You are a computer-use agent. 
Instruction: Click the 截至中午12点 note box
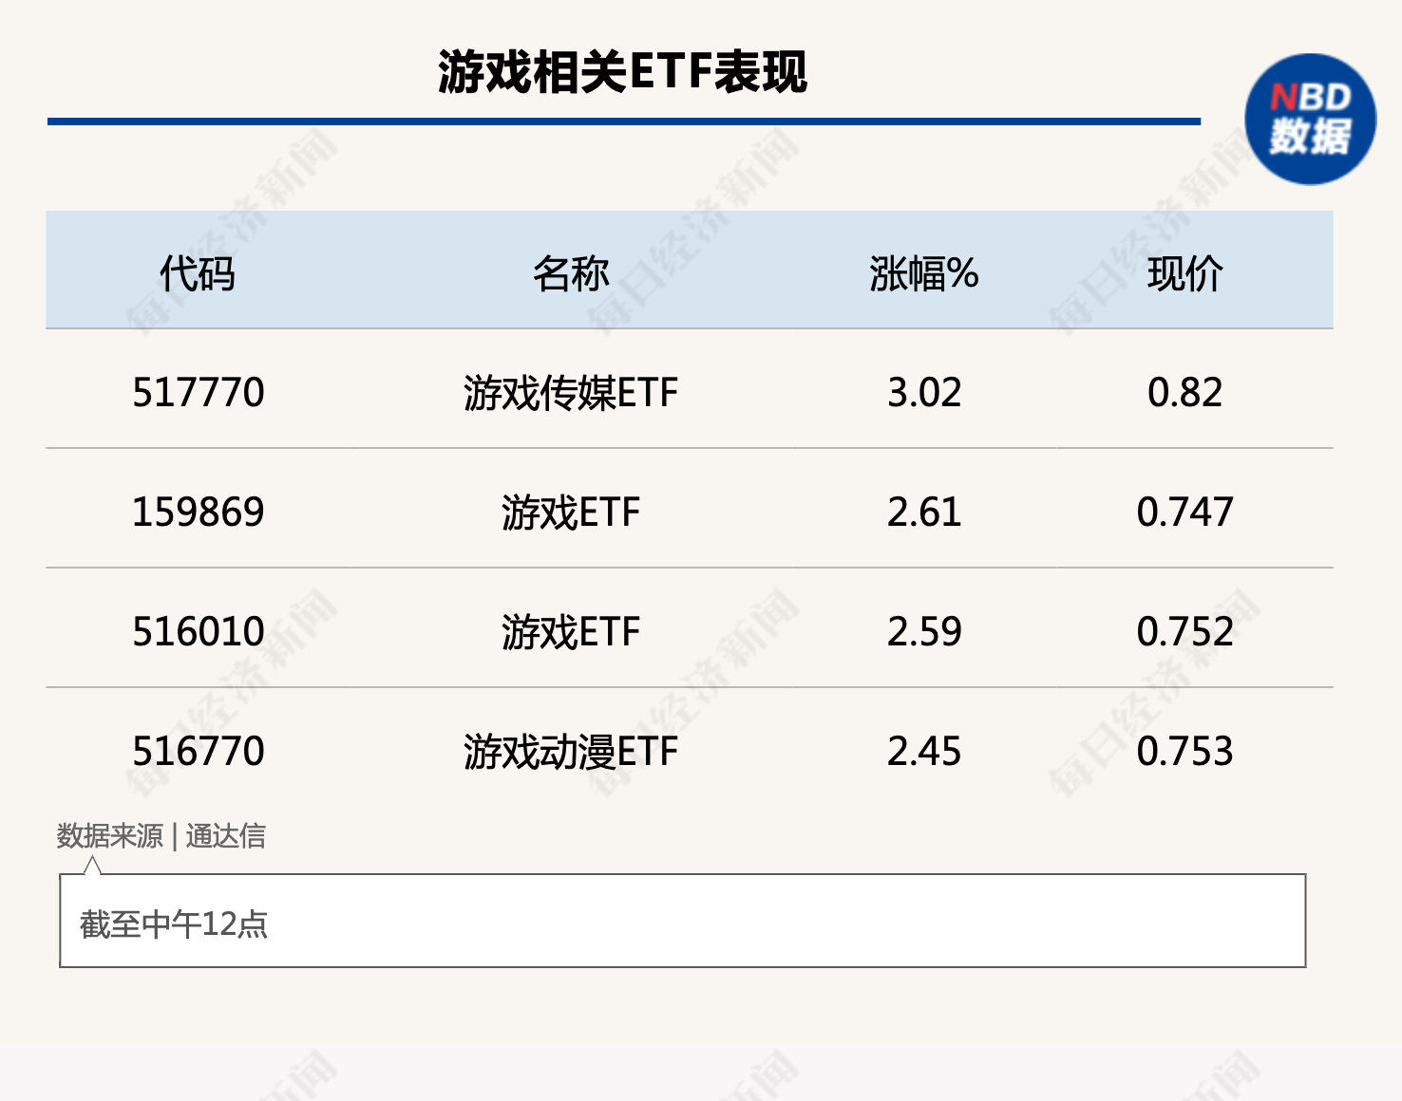tap(682, 922)
